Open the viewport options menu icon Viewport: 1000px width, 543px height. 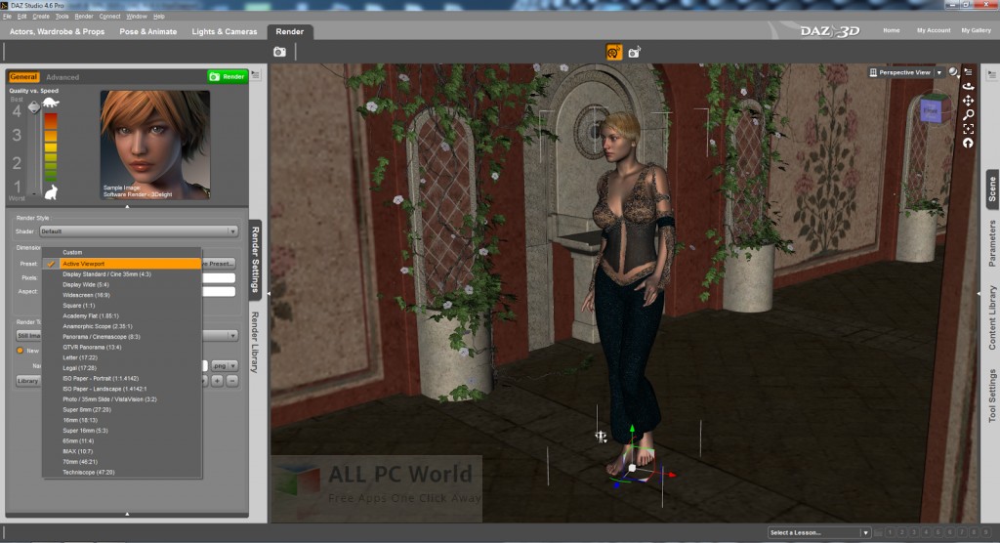coord(968,72)
